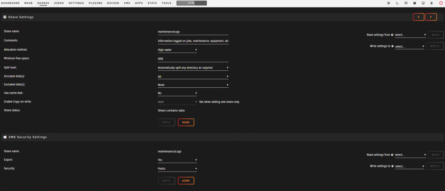Edit the Minimum free space field
Image resolution: width=445 pixels, height=191 pixels.
point(193,59)
